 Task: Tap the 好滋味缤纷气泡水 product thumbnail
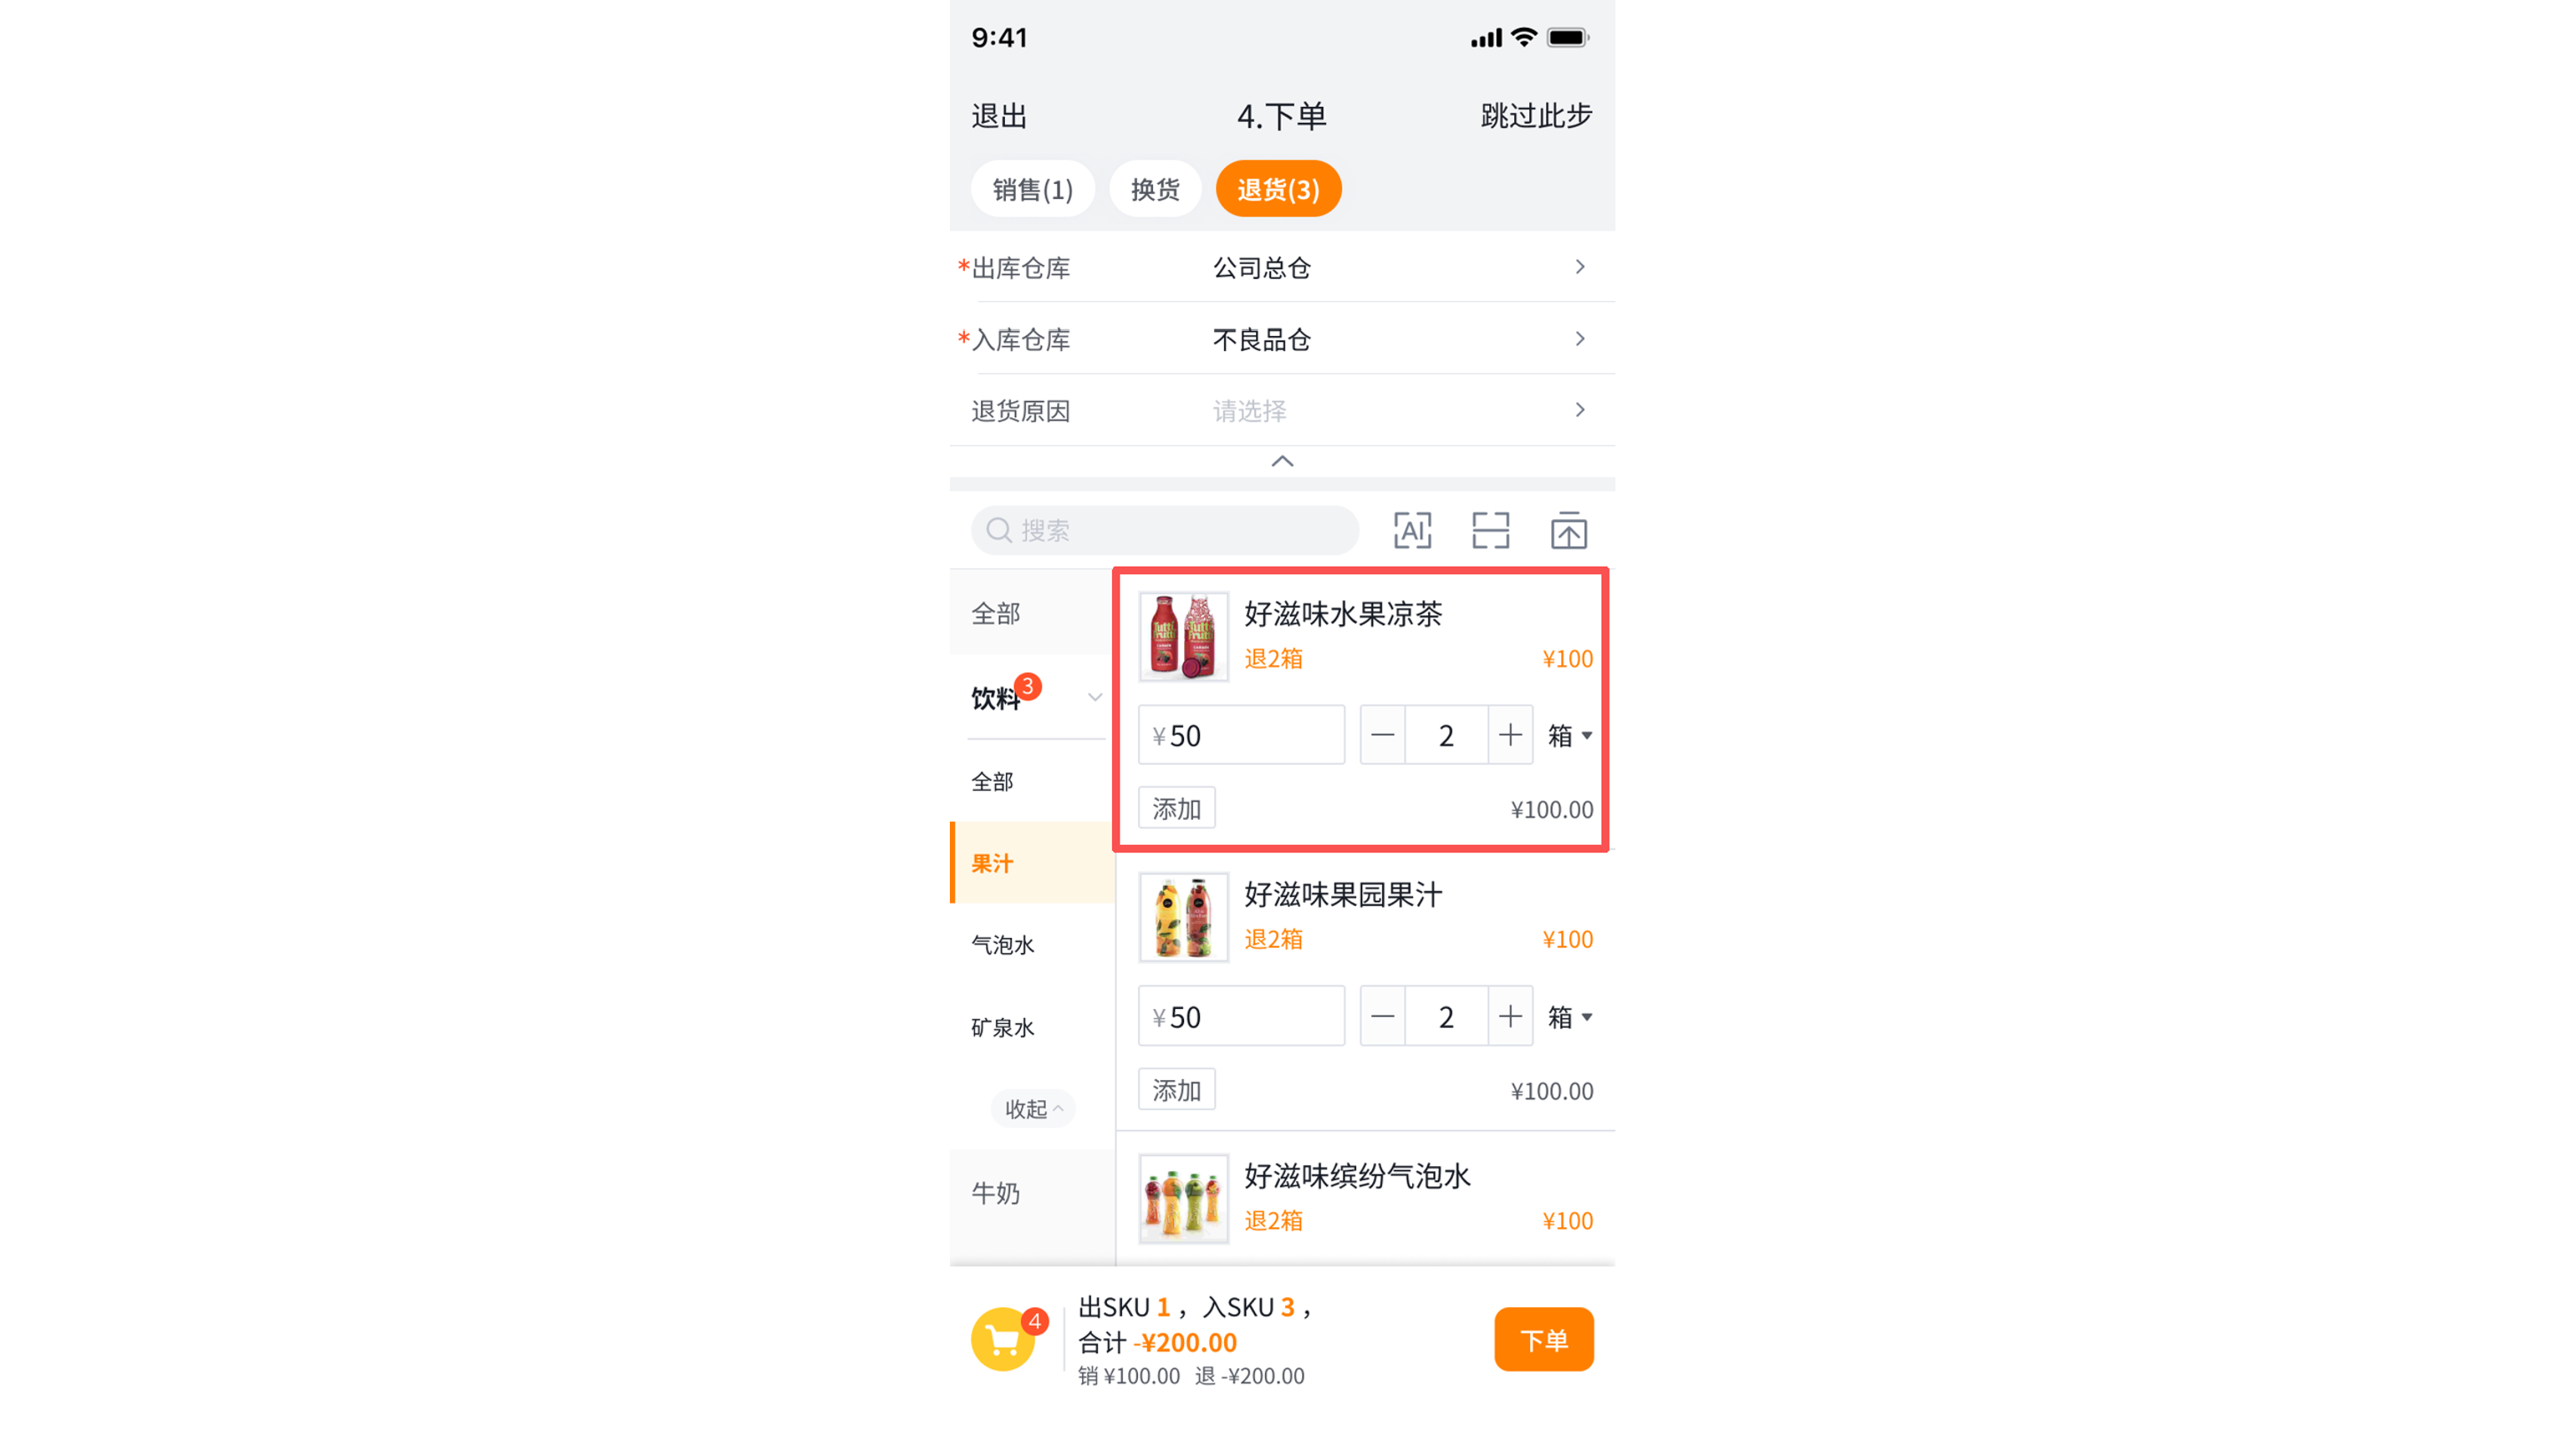point(1183,1198)
